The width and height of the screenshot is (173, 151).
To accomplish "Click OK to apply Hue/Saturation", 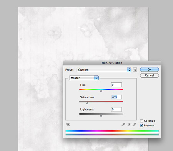I will coord(150,69).
